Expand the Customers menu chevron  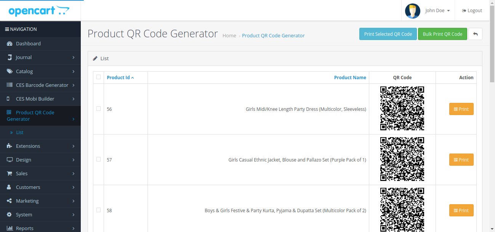74,187
